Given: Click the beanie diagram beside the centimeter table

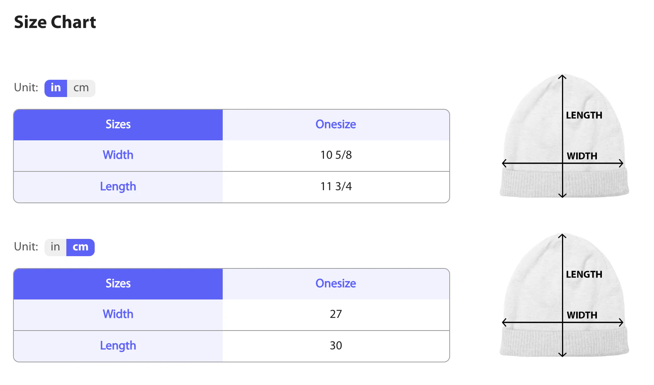Looking at the screenshot, I should 564,295.
